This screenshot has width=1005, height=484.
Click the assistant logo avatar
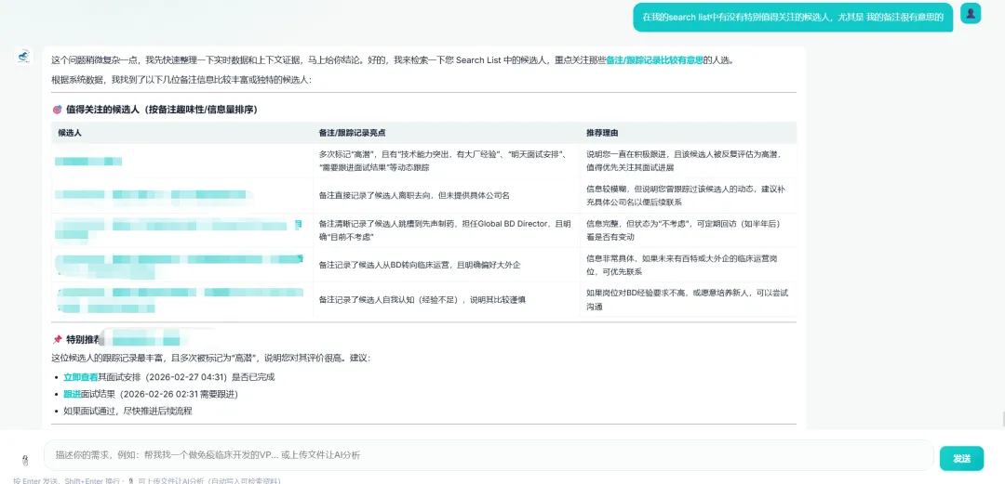pyautogui.click(x=23, y=57)
